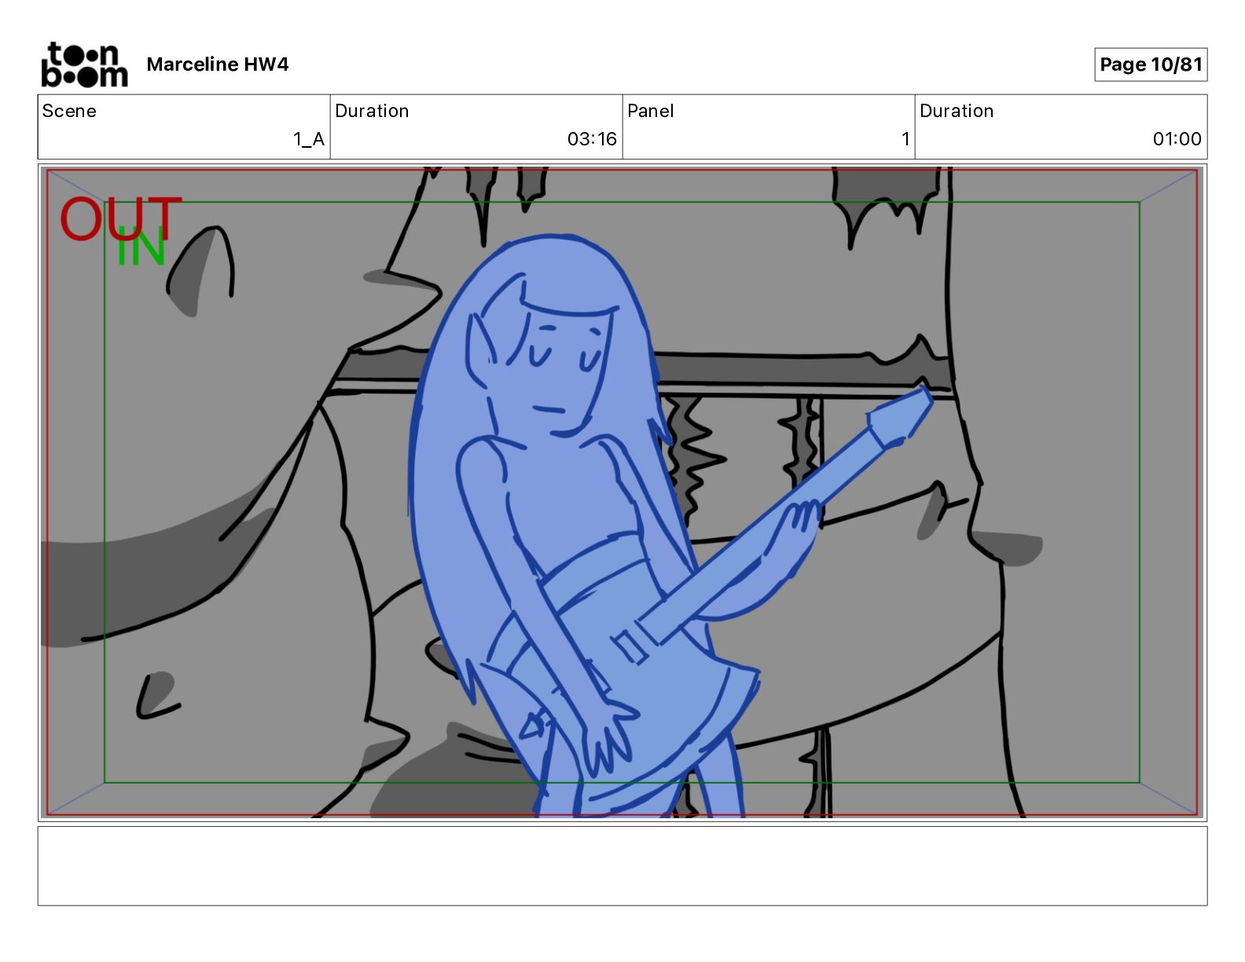Viewport: 1245px width, 962px height.
Task: Select the 'Marceline HW4' project title
Action: tap(218, 64)
